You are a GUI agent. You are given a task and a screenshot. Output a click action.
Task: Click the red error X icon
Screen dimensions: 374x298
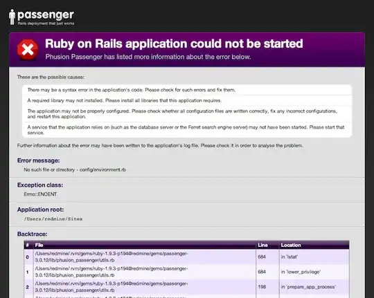coord(28,50)
